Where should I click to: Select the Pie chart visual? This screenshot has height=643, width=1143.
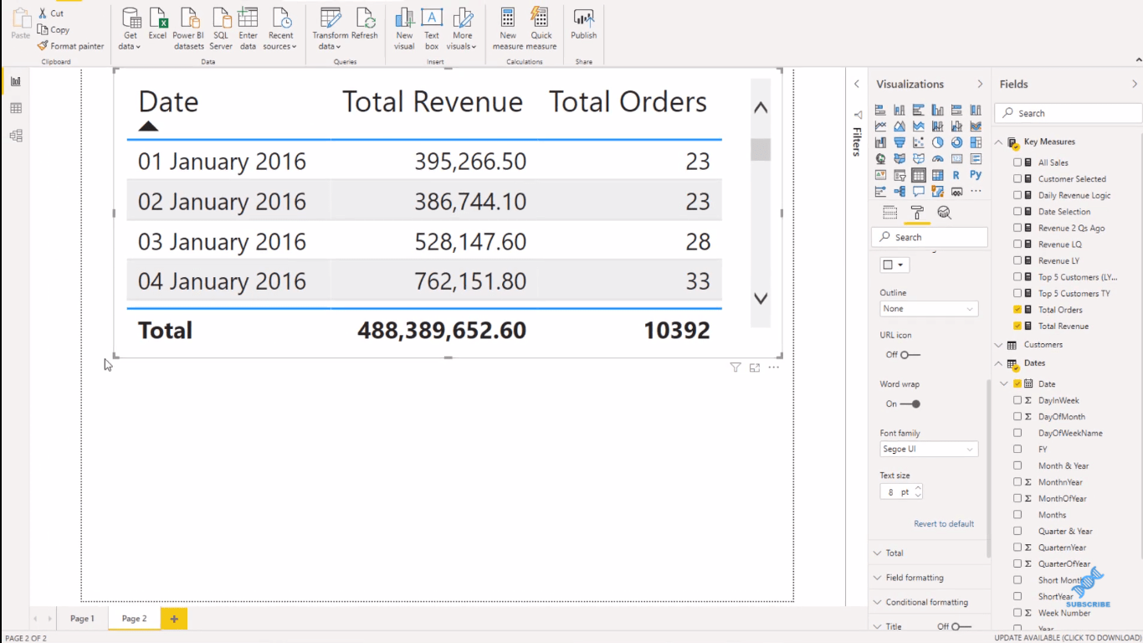937,142
